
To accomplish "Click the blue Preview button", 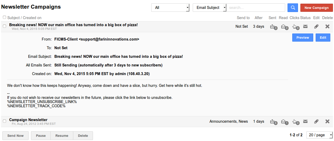I will pos(302,37).
